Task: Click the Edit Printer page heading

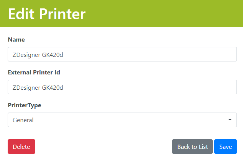Action: (x=47, y=14)
